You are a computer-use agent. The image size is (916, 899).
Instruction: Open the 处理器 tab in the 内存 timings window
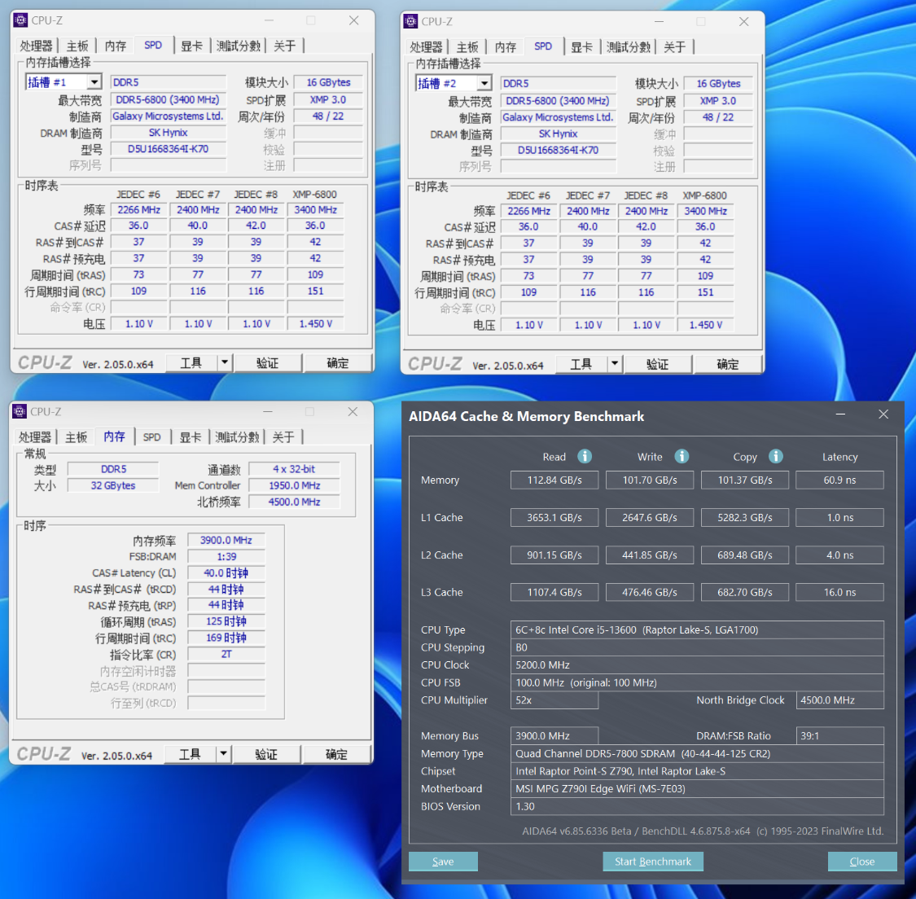click(35, 437)
